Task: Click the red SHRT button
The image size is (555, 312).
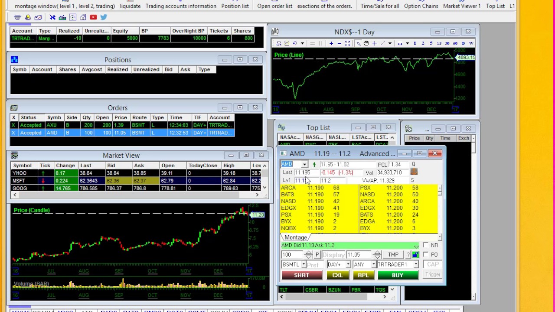Action: point(302,275)
